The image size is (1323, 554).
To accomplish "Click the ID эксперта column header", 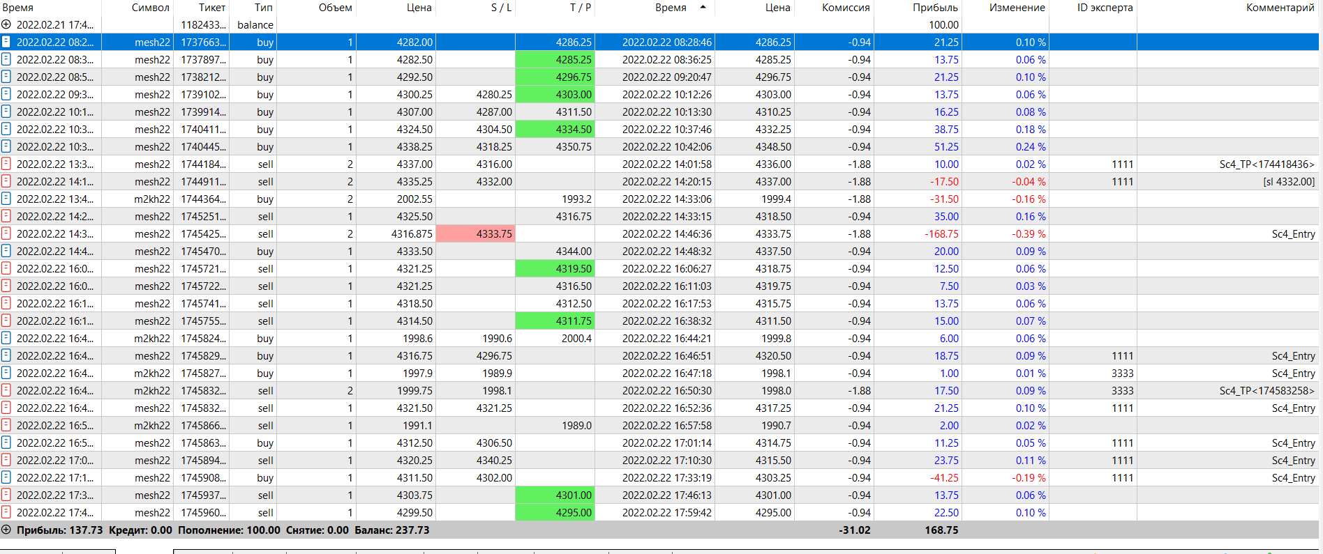I will [1105, 7].
